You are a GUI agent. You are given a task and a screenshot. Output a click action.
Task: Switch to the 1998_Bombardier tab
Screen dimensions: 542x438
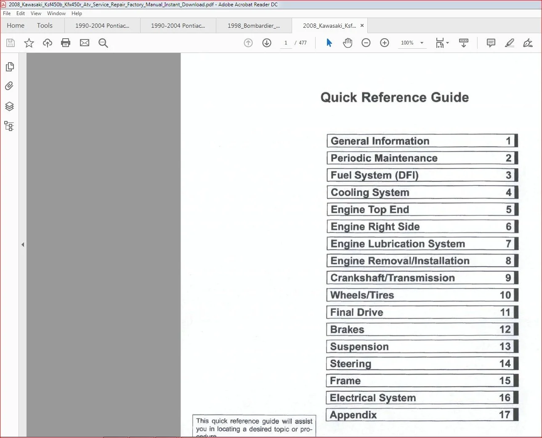254,26
